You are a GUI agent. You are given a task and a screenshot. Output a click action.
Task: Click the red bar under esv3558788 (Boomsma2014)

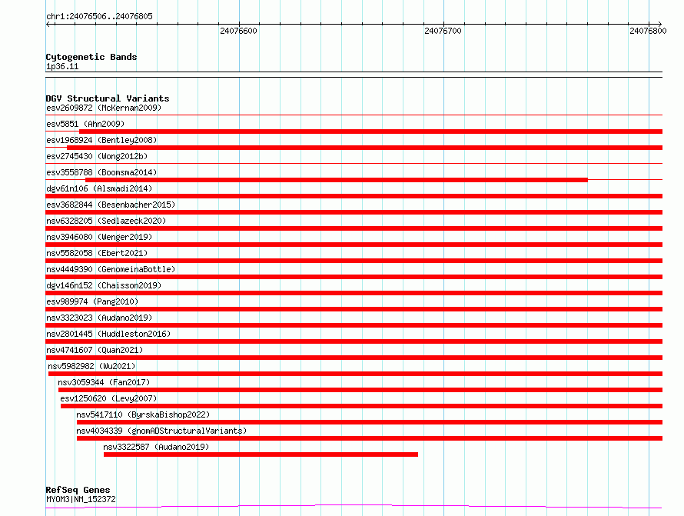tap(337, 180)
